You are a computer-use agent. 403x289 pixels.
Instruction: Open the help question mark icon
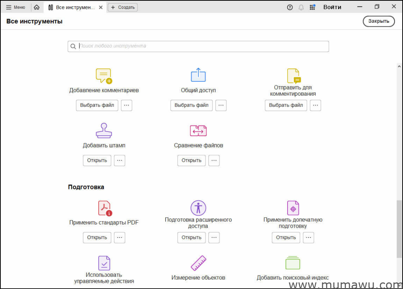pos(290,7)
